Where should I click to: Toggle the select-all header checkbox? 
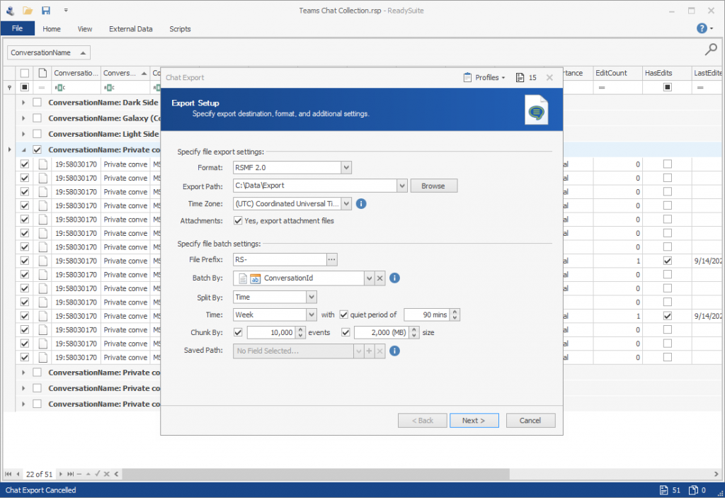tap(25, 73)
